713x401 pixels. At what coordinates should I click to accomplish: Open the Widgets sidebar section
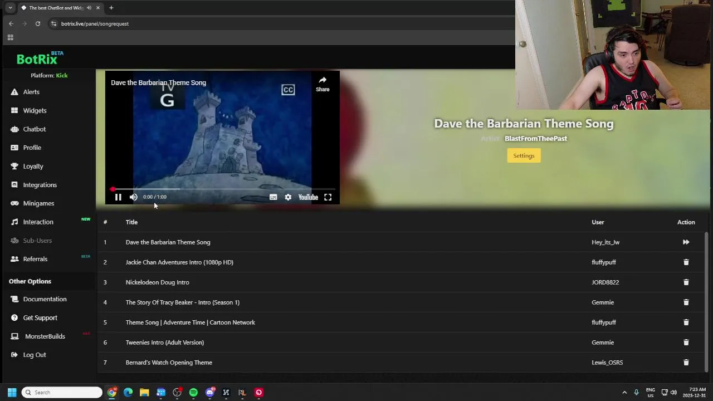coord(35,110)
